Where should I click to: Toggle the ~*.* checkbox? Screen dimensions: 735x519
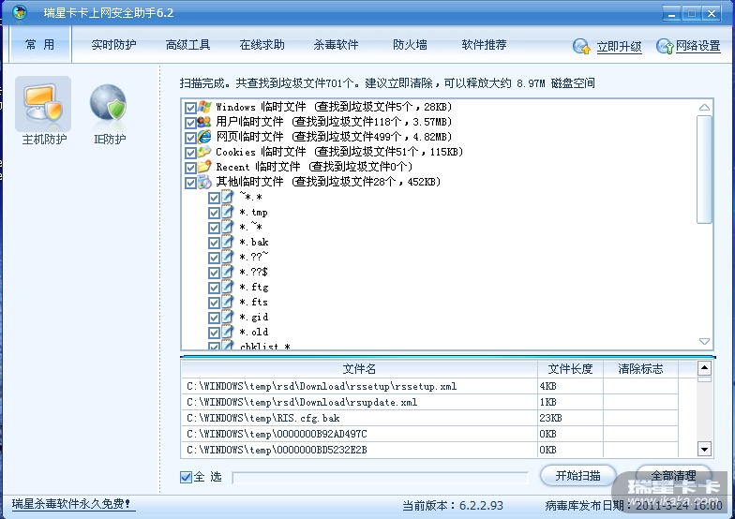[x=214, y=199]
